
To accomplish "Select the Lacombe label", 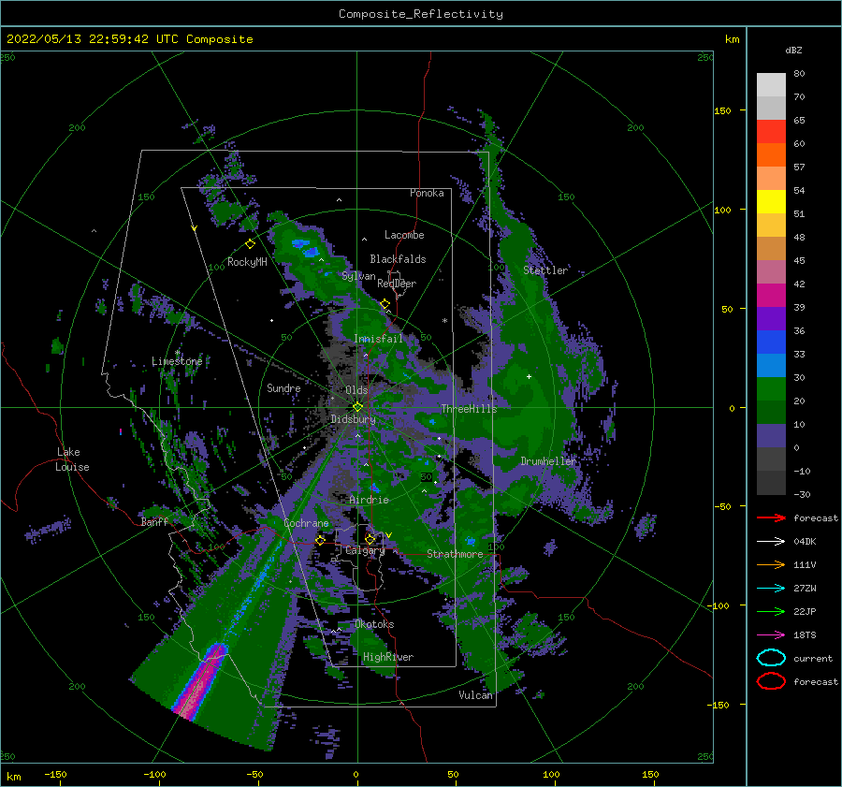I will [x=404, y=235].
